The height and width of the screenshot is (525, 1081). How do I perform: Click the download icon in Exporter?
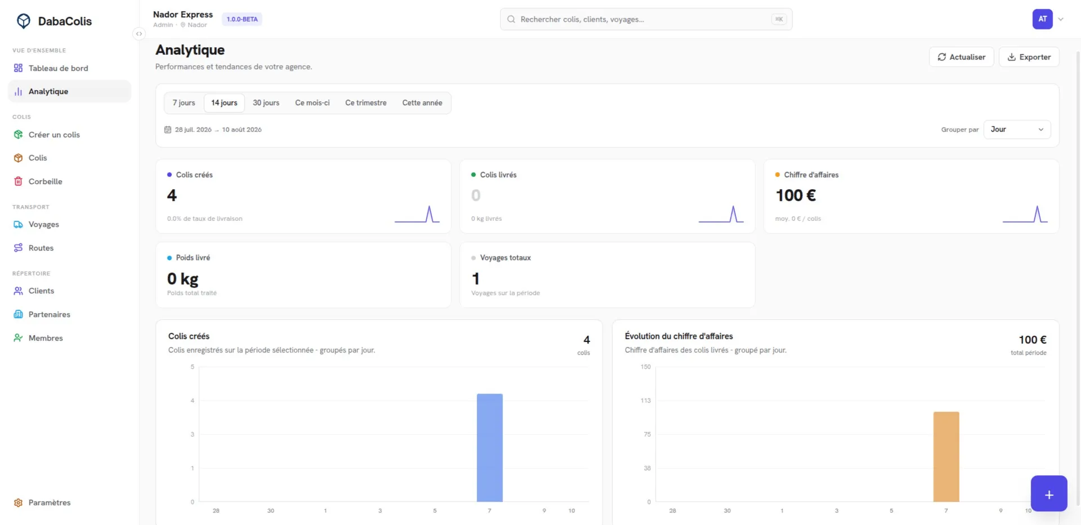coord(1012,57)
